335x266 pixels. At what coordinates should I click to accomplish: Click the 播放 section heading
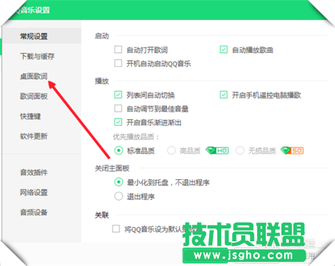[102, 81]
